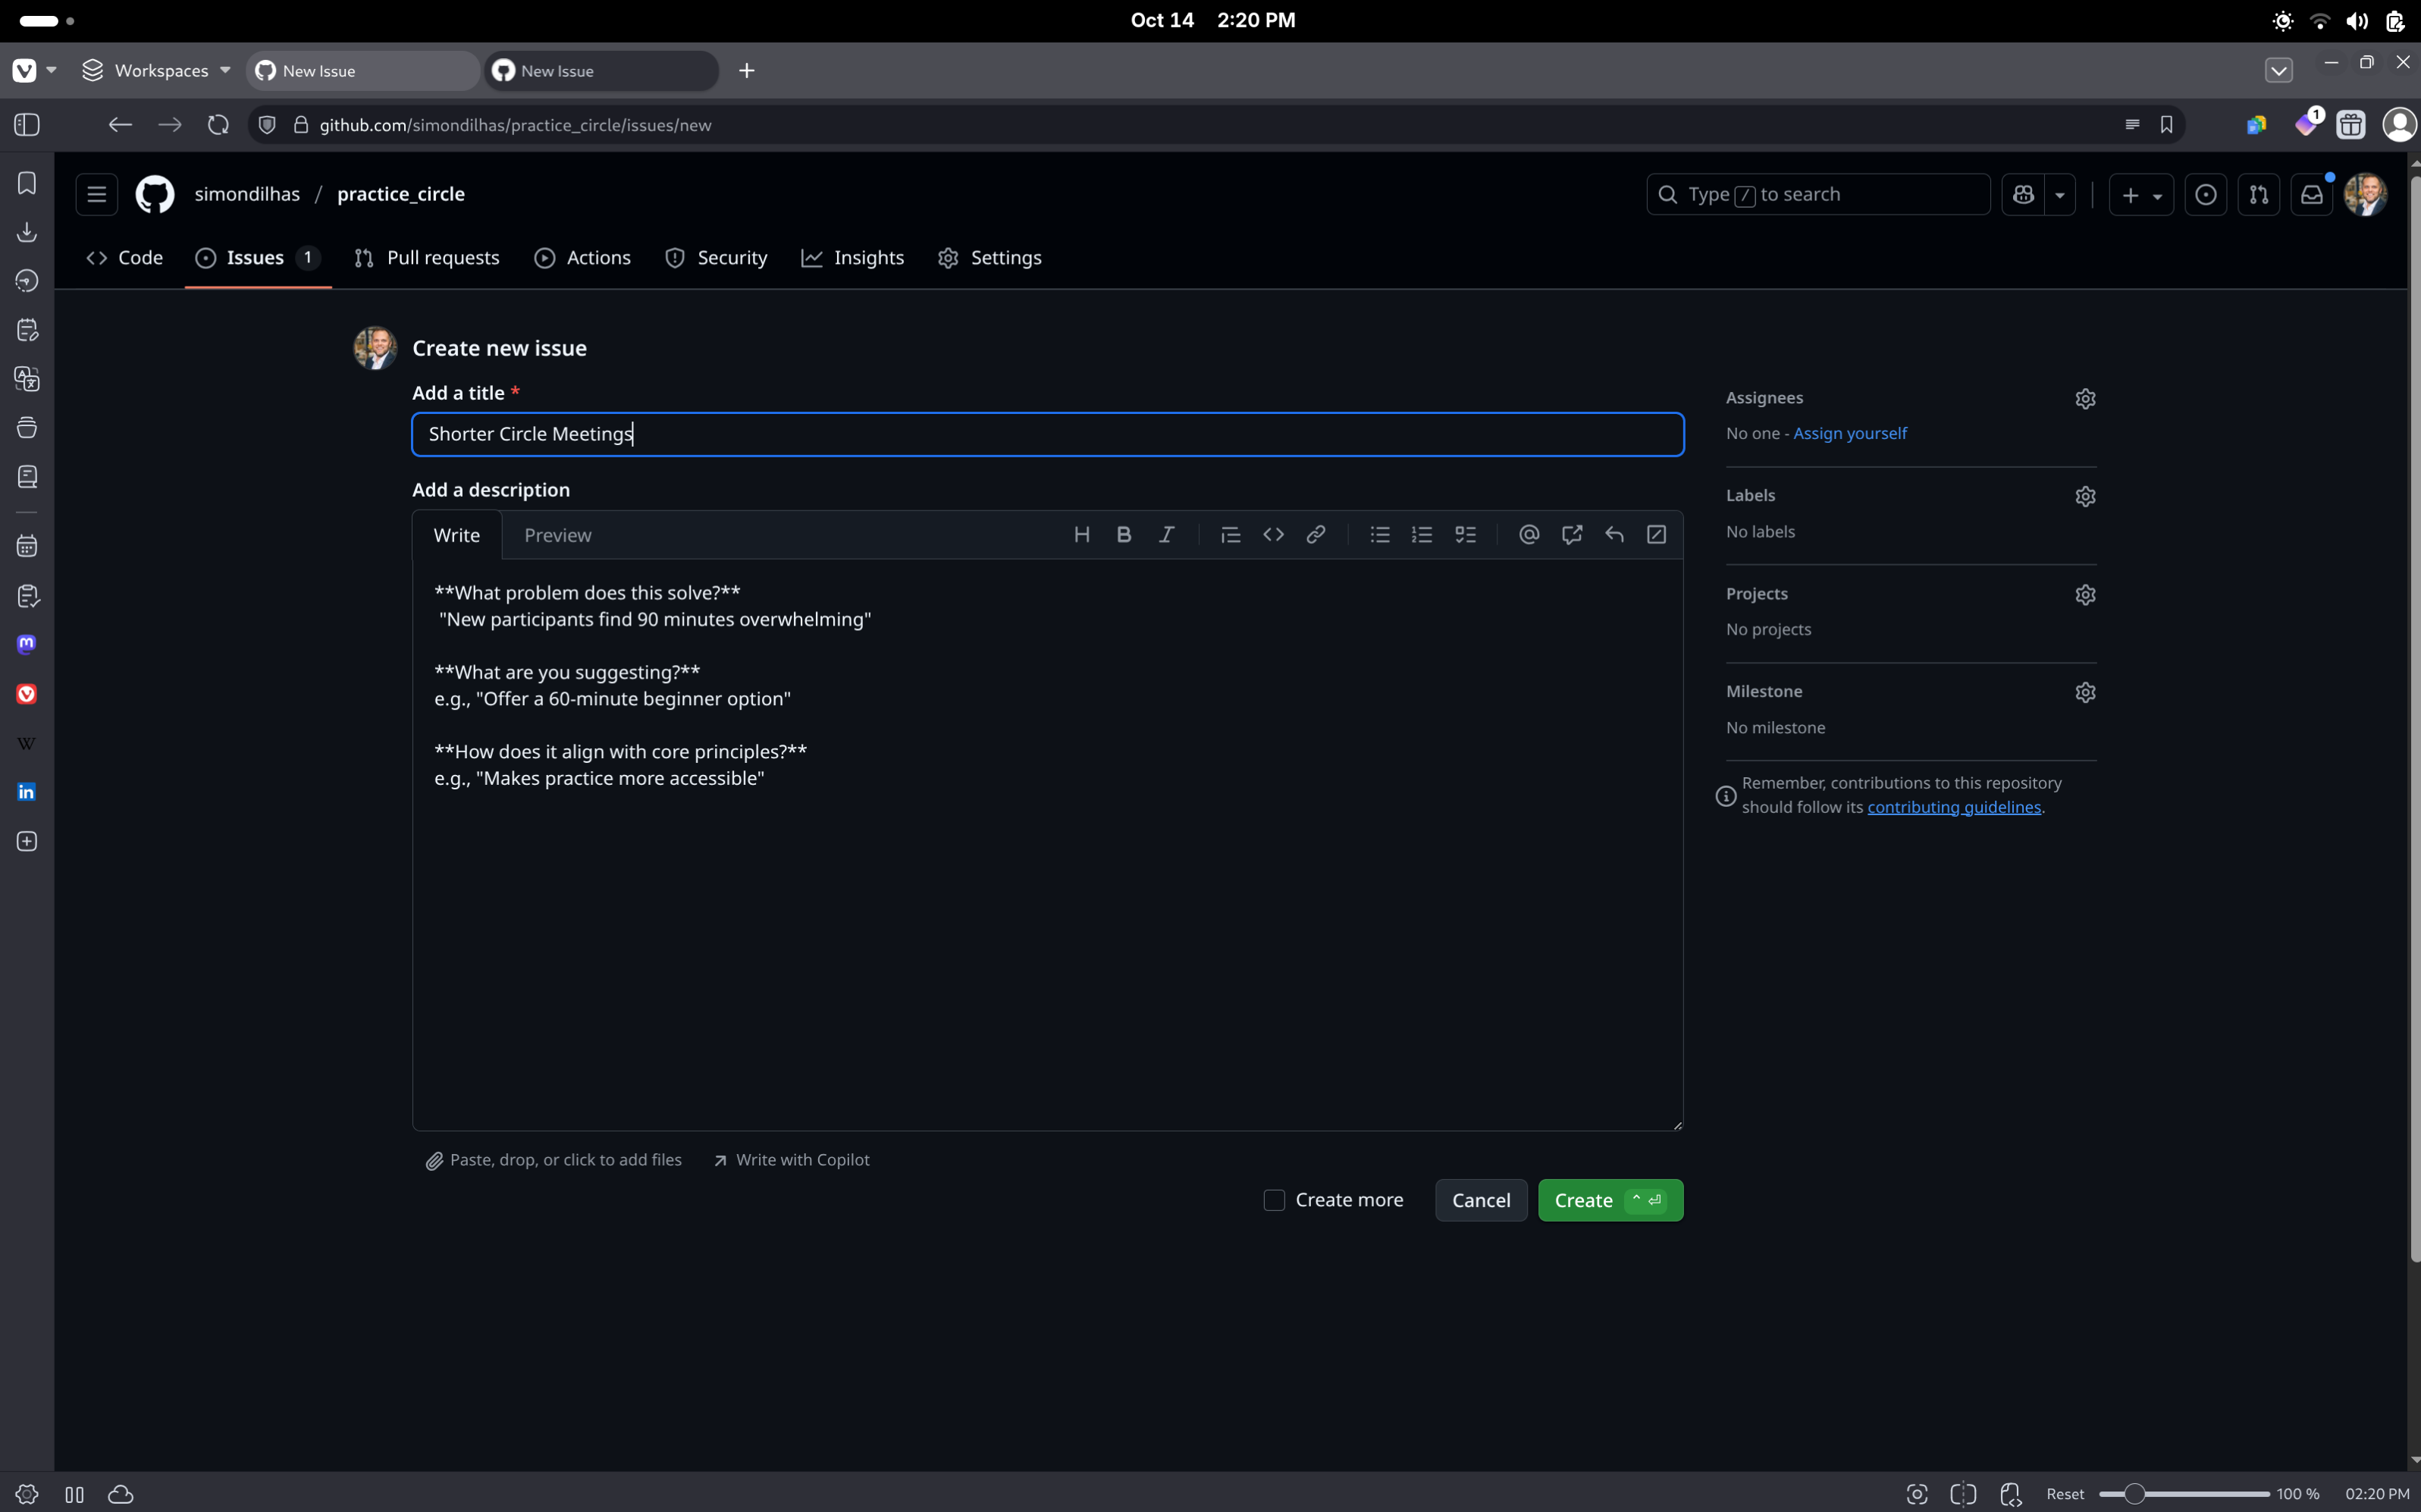Click the mention @ icon
This screenshot has width=2421, height=1512.
(x=1528, y=535)
